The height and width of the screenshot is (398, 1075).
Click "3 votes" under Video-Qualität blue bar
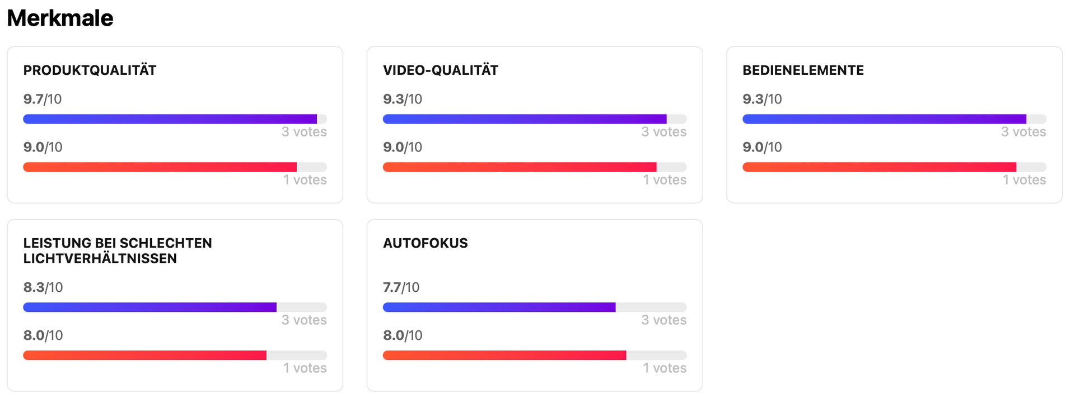click(663, 132)
